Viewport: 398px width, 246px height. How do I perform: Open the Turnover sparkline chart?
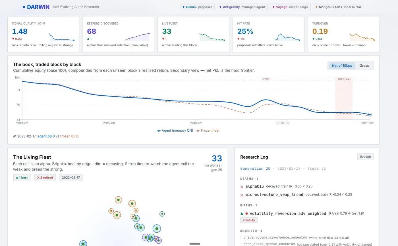pos(362,37)
